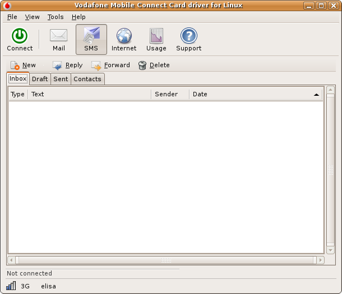This screenshot has height=294, width=342.
Task: Open the Tools menu
Action: pos(56,17)
